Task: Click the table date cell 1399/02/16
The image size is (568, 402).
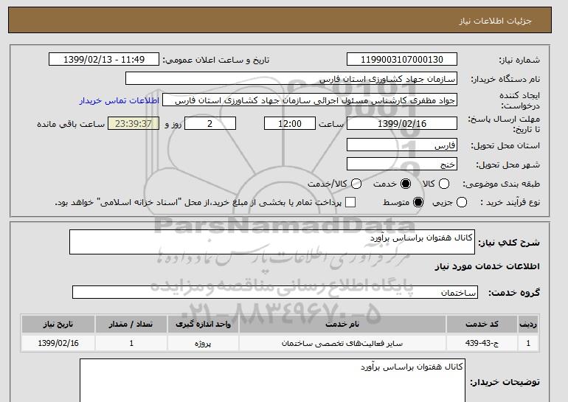Action: pos(58,343)
